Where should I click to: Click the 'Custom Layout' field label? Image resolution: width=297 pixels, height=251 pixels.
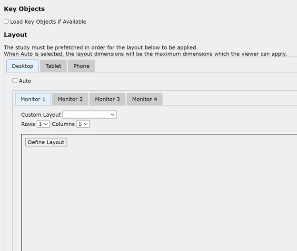[x=41, y=115]
